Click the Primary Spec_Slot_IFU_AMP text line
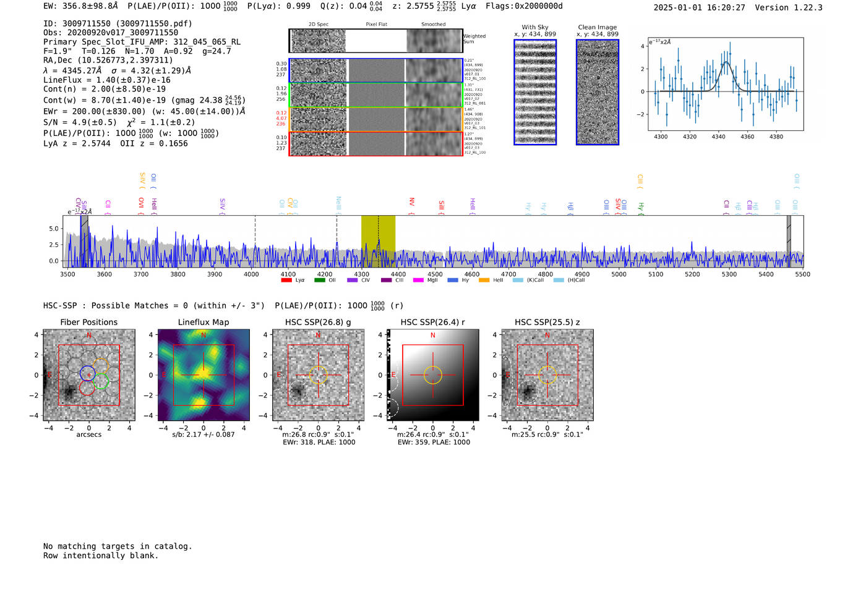 pyautogui.click(x=142, y=42)
